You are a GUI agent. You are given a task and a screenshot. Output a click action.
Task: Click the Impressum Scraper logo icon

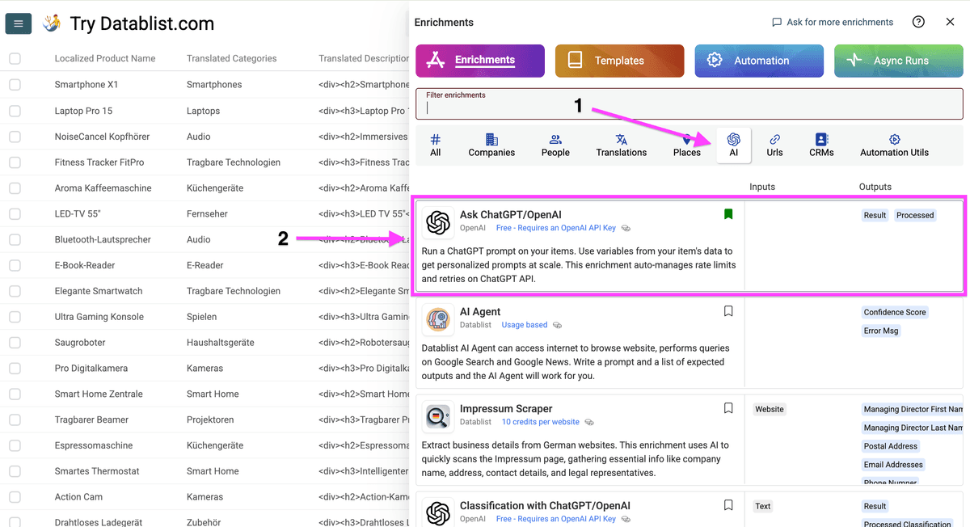tap(438, 416)
